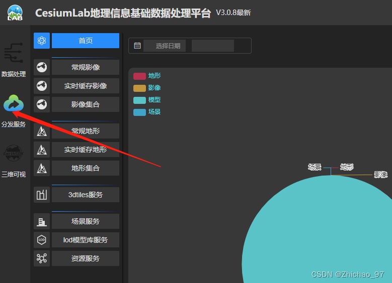Screen dimensions: 392x283
Task: Go to the 首页 home page
Action: pyautogui.click(x=86, y=41)
